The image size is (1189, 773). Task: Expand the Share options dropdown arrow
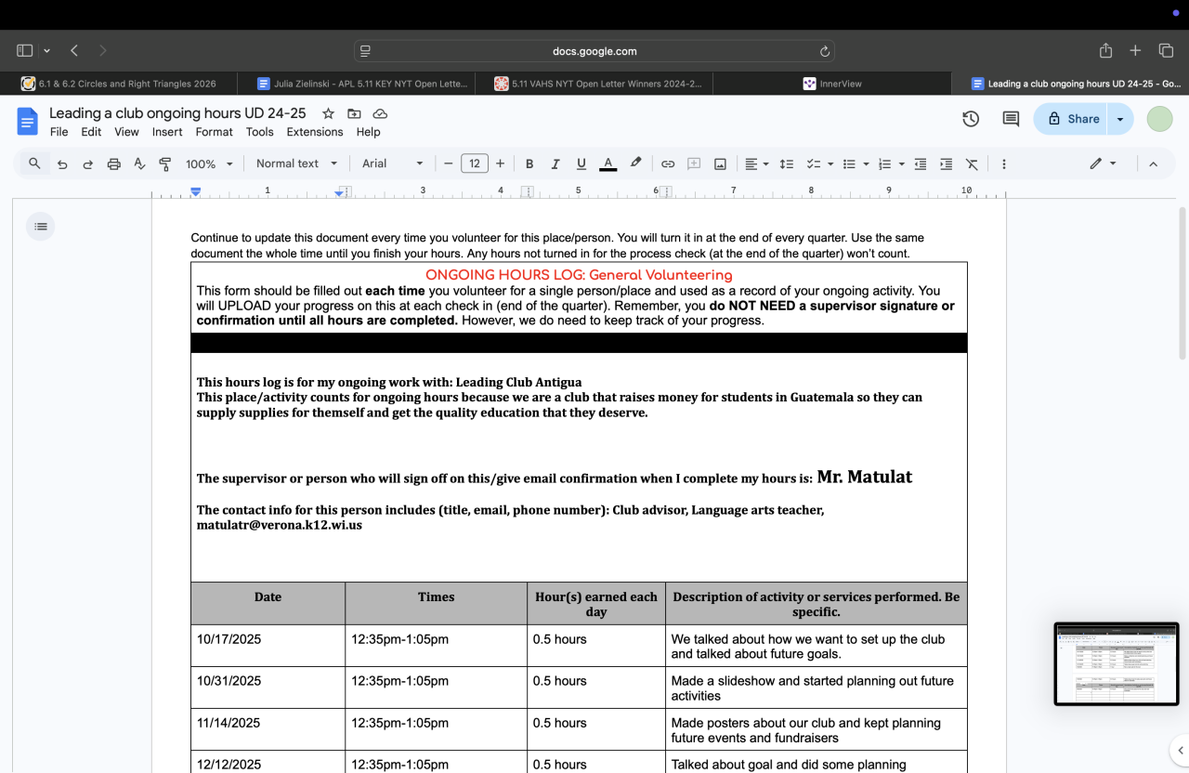pyautogui.click(x=1121, y=119)
